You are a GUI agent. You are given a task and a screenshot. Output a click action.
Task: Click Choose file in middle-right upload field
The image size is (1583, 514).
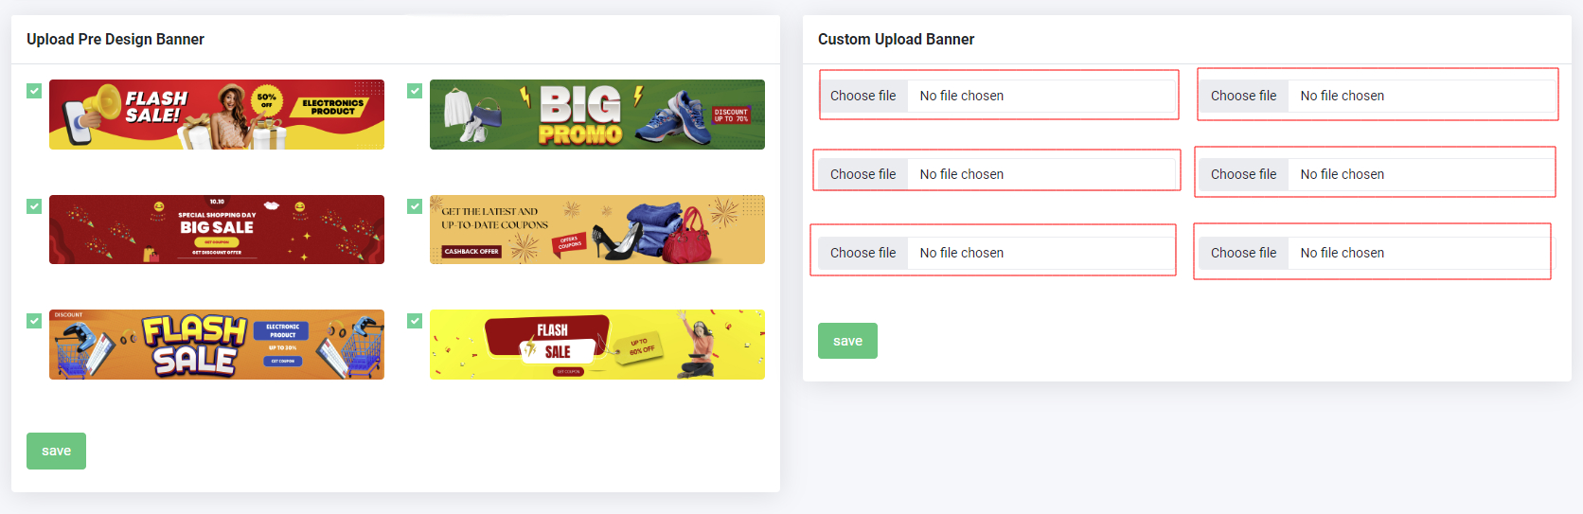(x=1243, y=174)
